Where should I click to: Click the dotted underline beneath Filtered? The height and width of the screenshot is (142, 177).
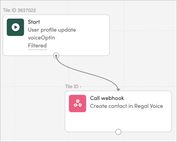pos(37,50)
